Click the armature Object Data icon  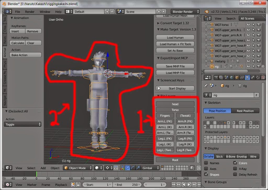tap(247, 78)
